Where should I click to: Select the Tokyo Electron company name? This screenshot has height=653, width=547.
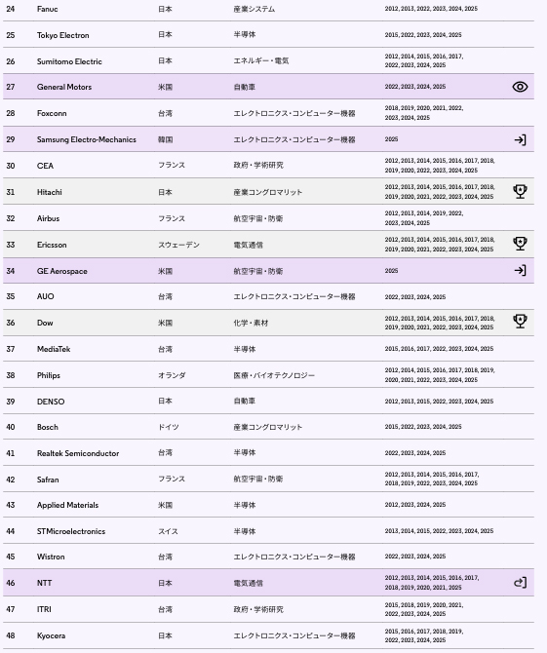coord(63,35)
